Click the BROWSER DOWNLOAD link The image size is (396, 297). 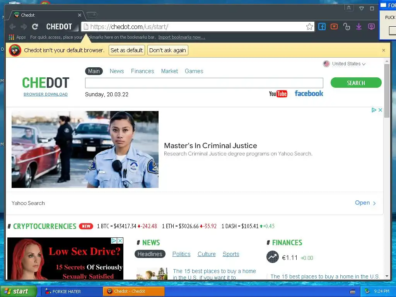(46, 94)
